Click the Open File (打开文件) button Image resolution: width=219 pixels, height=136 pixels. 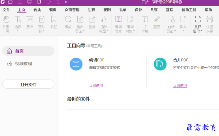click(x=28, y=84)
